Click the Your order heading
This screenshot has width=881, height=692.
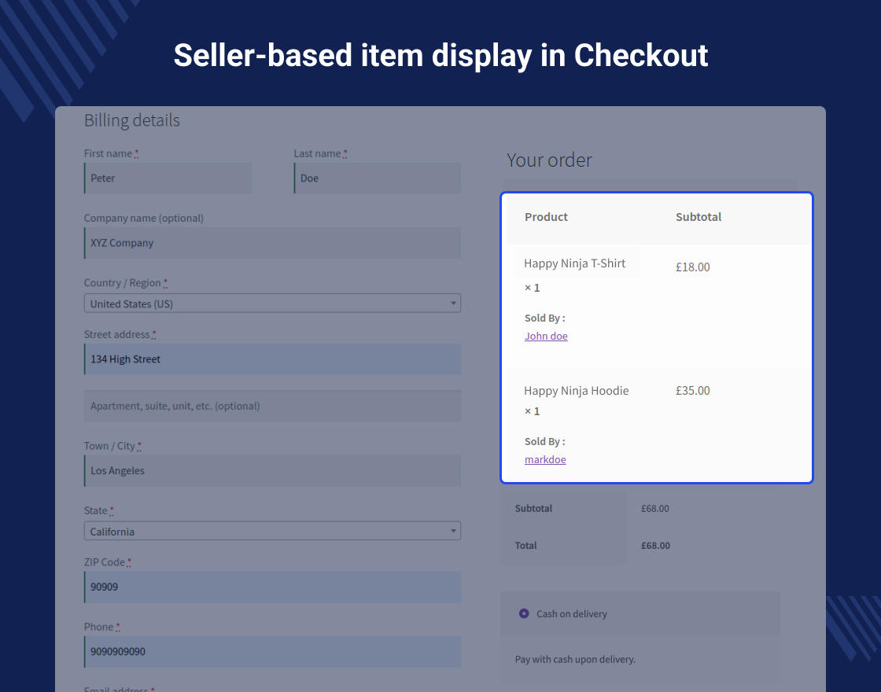pyautogui.click(x=549, y=160)
